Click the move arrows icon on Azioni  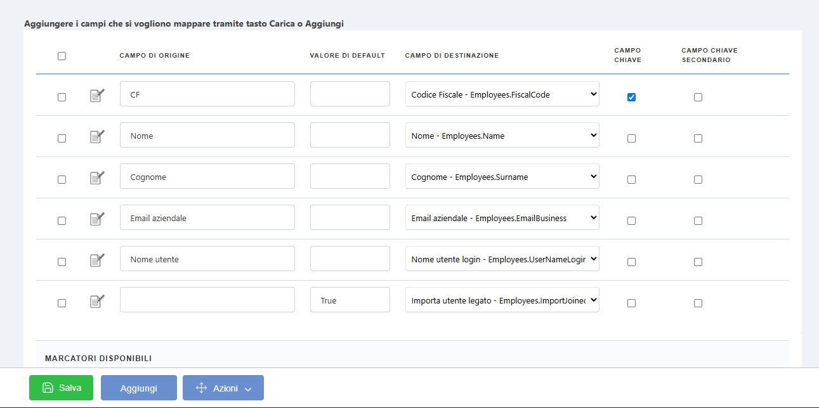tap(202, 388)
